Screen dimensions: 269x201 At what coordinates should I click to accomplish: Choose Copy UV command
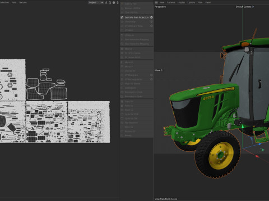click(137, 102)
